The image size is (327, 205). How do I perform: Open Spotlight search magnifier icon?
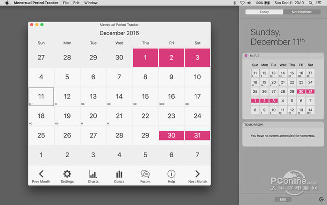point(311,3)
